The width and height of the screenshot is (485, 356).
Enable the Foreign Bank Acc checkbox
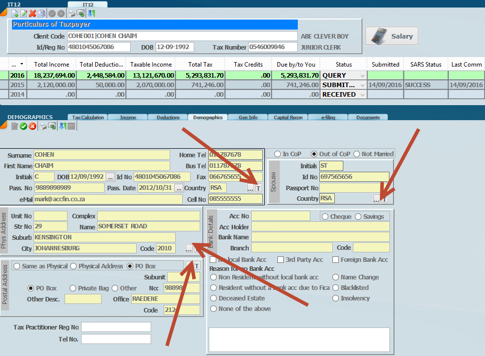click(335, 259)
